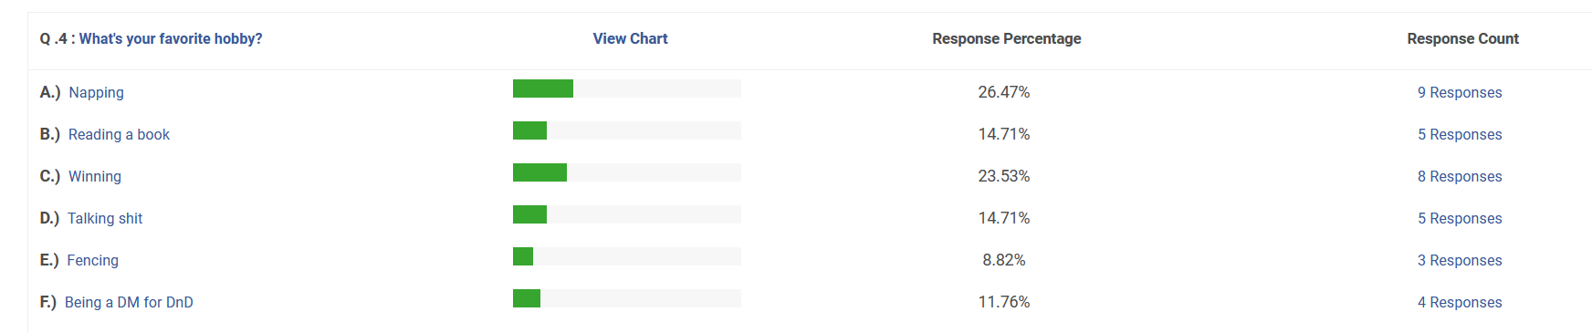This screenshot has width=1592, height=333.
Task: Click the question title "What's your favorite hobby?"
Action: pyautogui.click(x=171, y=38)
